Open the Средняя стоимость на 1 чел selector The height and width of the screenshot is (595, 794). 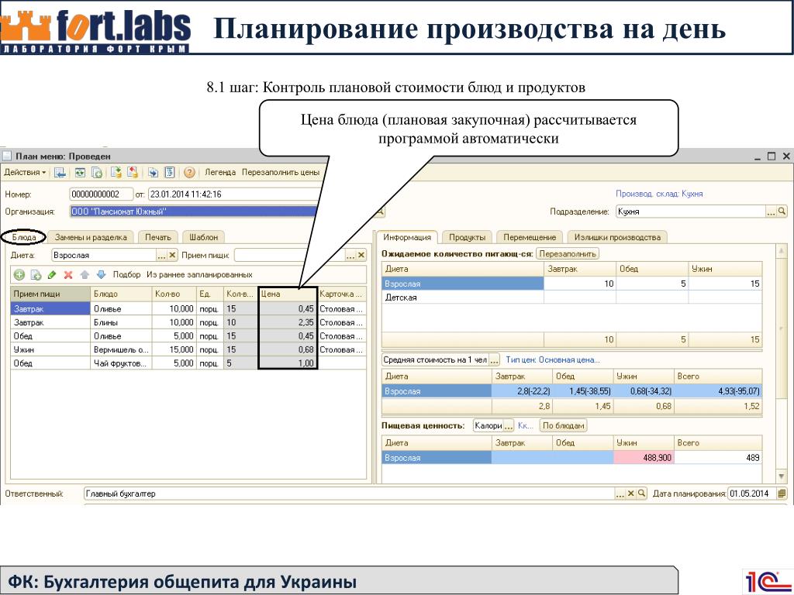[x=494, y=359]
